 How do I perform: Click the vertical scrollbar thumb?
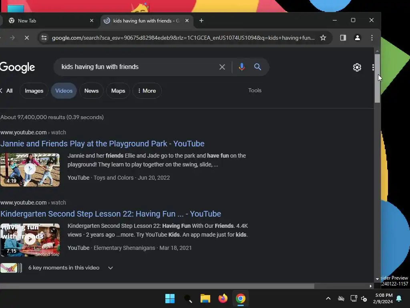pos(377,78)
